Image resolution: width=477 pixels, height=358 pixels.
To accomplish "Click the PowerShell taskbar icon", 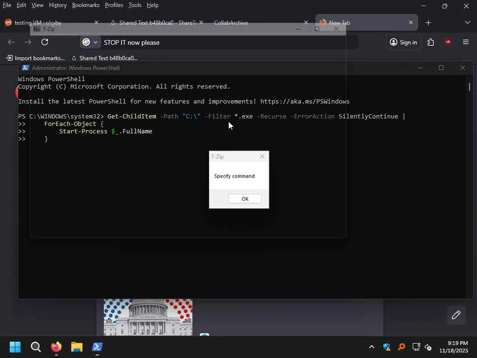I will pos(97,347).
